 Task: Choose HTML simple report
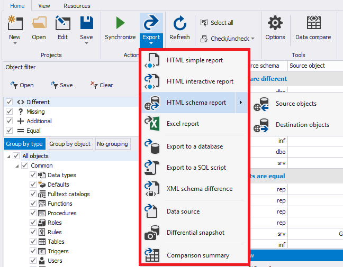194,60
